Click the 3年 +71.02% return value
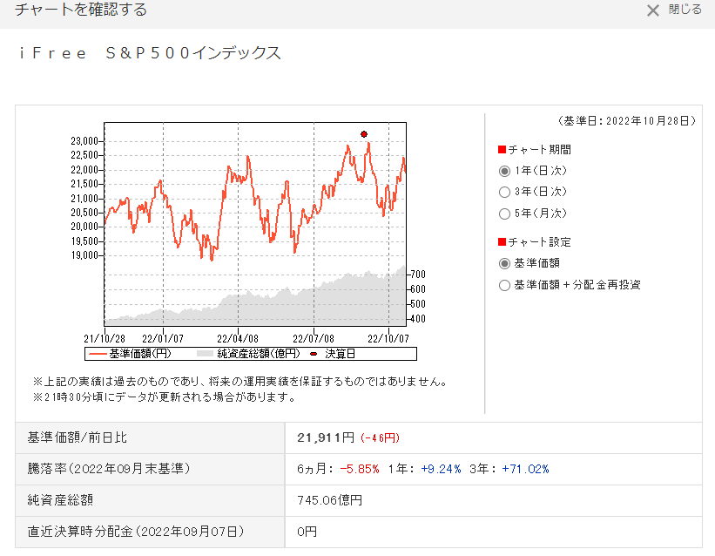 pyautogui.click(x=509, y=469)
